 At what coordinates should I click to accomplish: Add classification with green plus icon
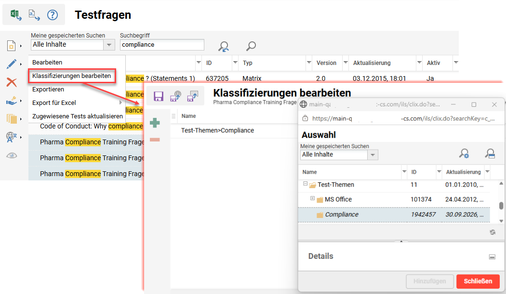pos(155,123)
